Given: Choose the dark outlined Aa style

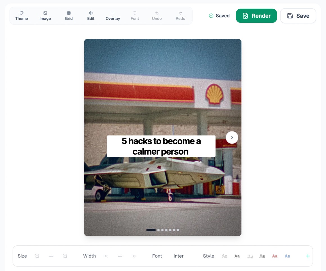Looking at the screenshot, I should [262, 256].
